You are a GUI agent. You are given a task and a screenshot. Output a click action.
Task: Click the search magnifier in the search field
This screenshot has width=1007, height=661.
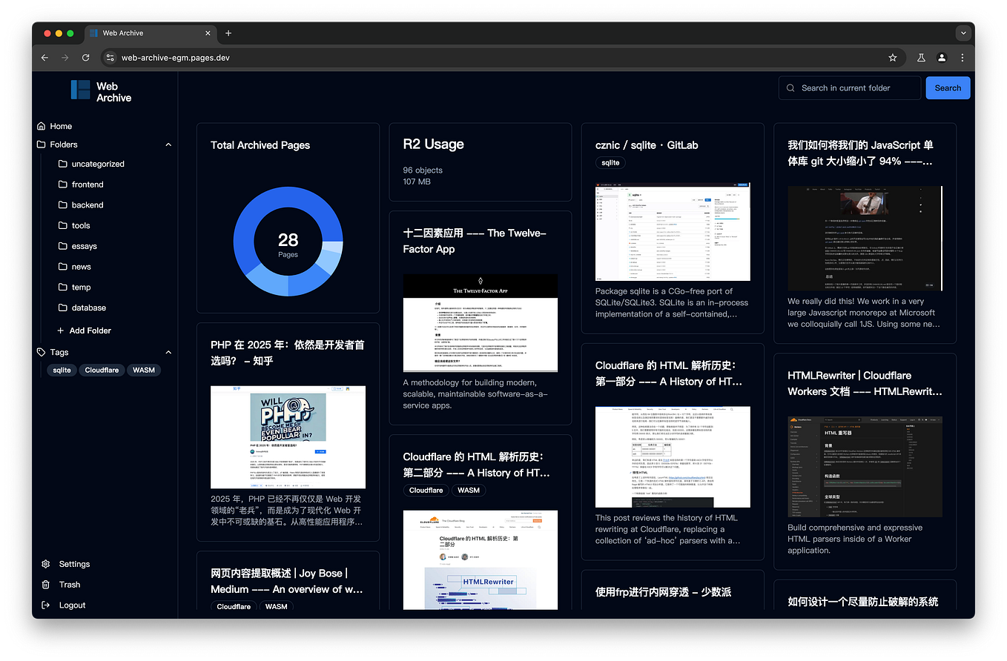tap(789, 87)
